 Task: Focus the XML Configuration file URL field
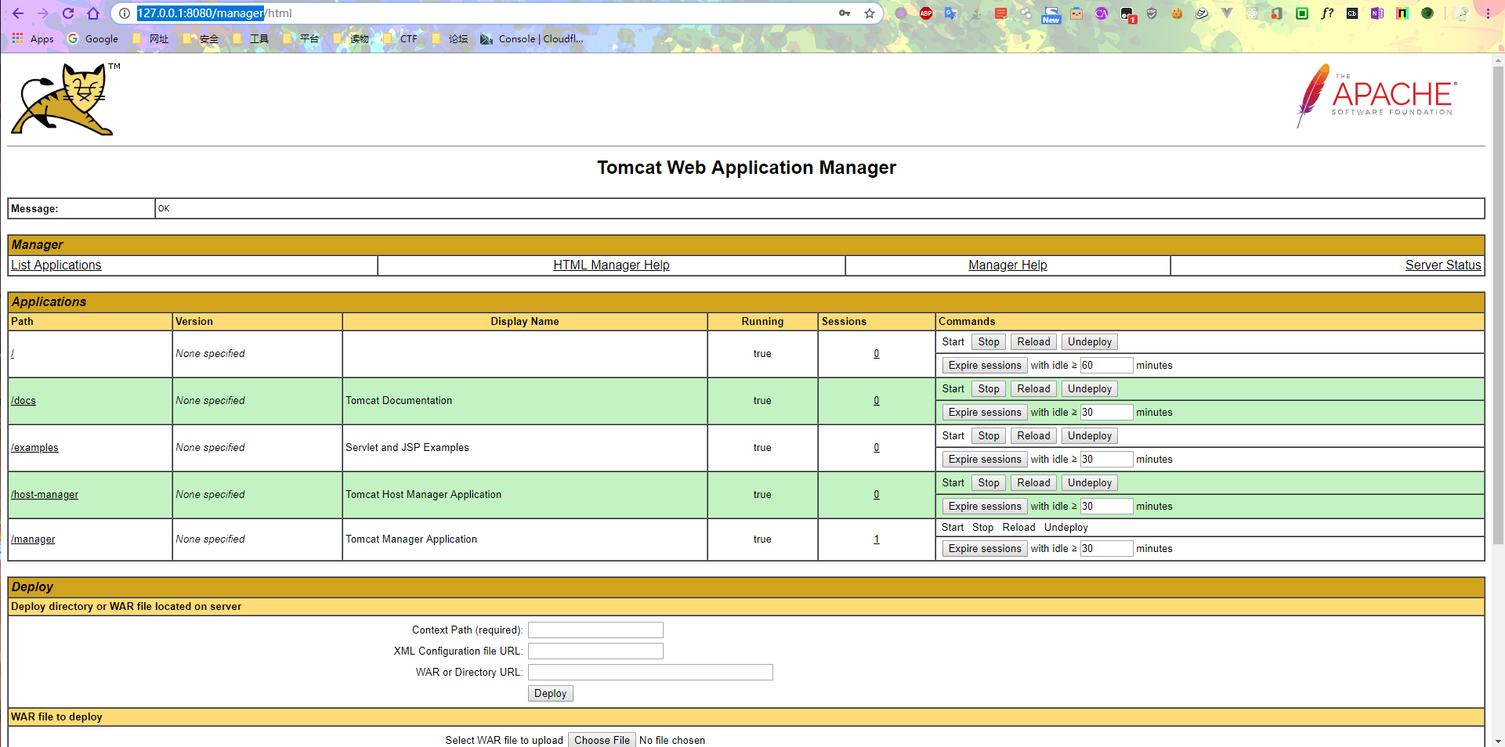595,651
